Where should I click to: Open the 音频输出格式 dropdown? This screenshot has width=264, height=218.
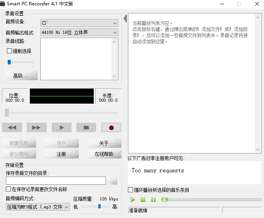point(79,32)
